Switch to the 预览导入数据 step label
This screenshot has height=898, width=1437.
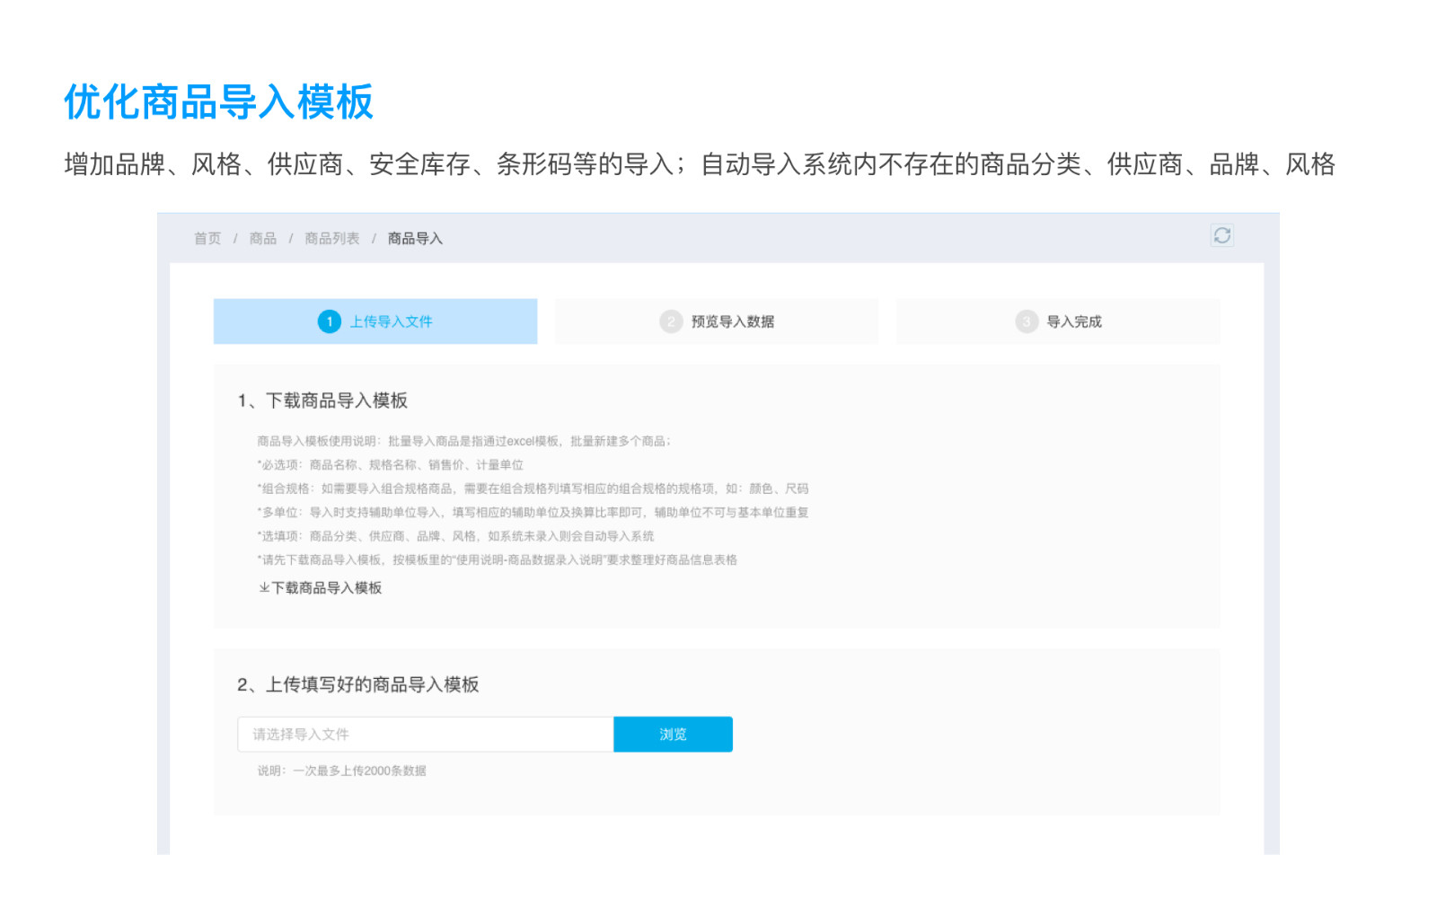point(732,321)
